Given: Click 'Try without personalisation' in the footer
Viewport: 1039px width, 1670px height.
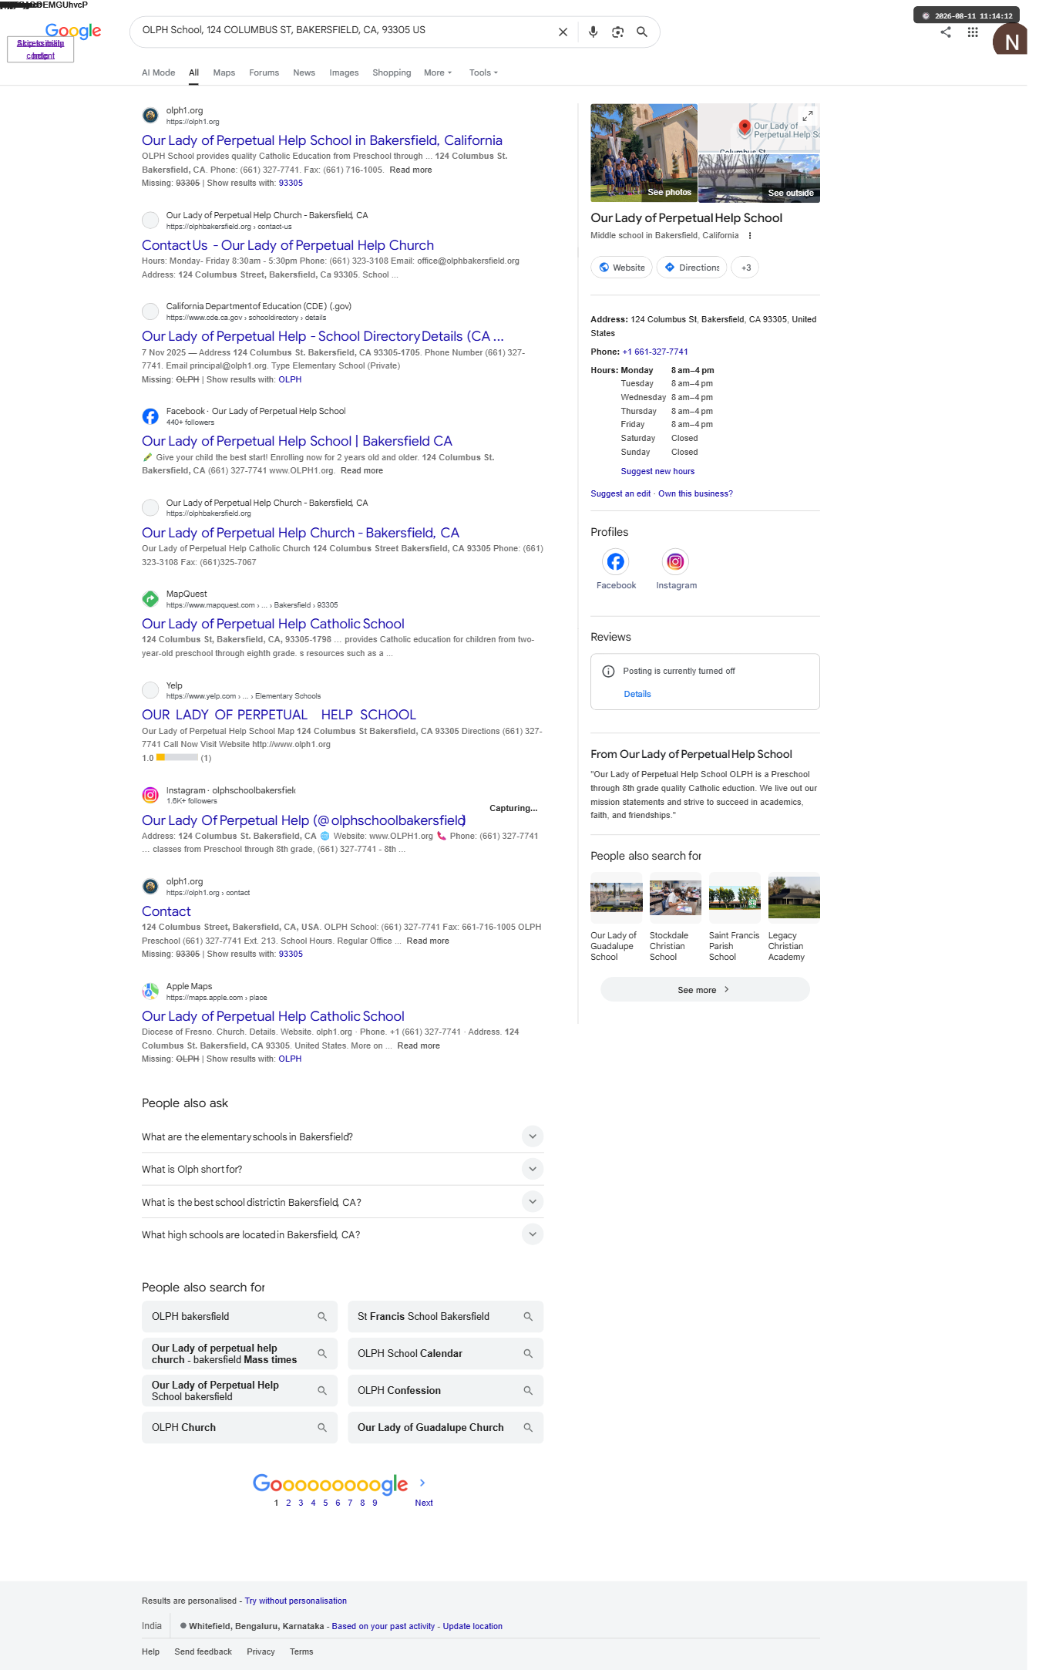Looking at the screenshot, I should [x=296, y=1601].
